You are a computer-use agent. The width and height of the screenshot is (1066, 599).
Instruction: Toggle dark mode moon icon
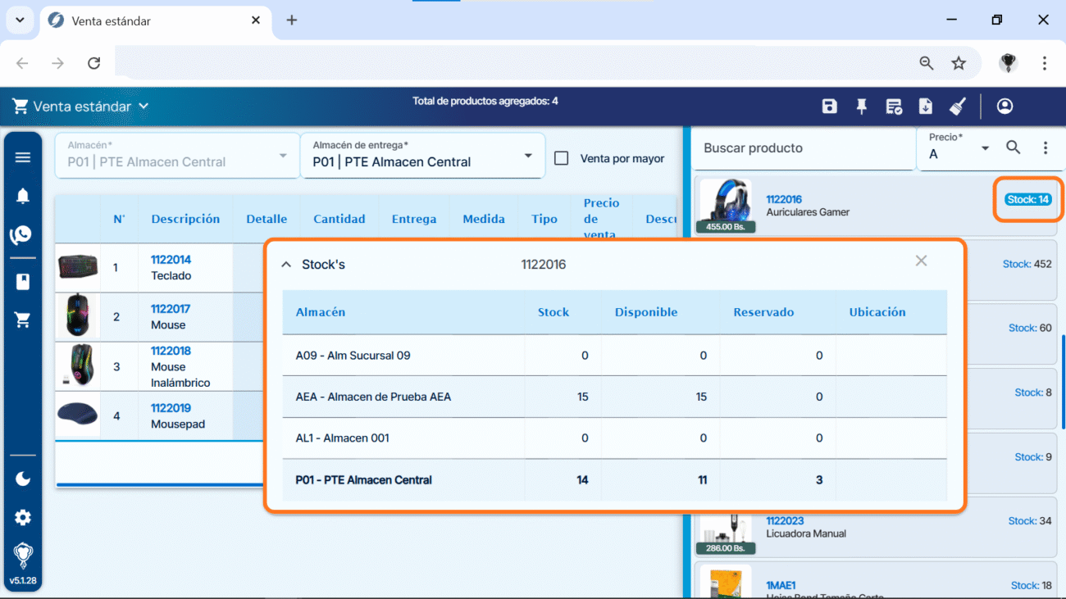click(x=23, y=479)
